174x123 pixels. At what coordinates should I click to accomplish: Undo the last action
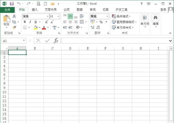(x=19, y=4)
